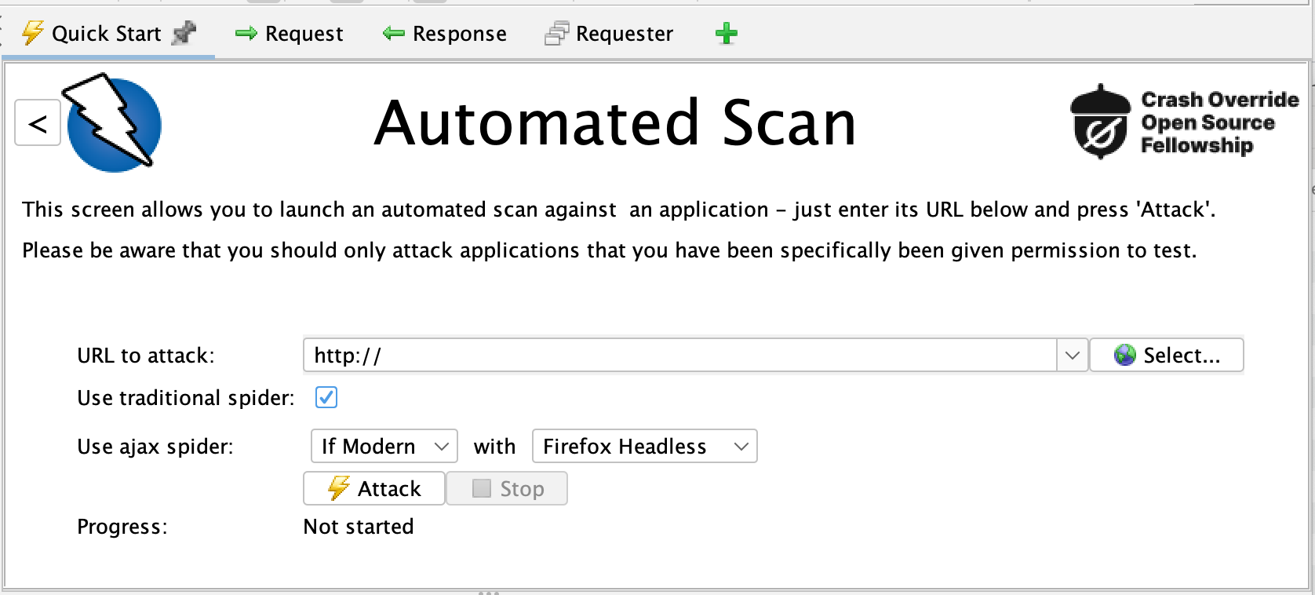Viewport: 1315px width, 595px height.
Task: Add a new tab with green plus
Action: click(x=727, y=34)
